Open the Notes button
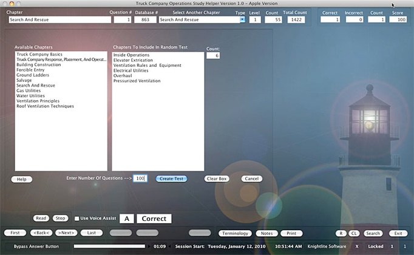The height and width of the screenshot is (255, 414). tap(266, 233)
